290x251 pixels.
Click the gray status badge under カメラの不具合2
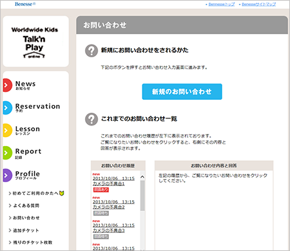pyautogui.click(x=101, y=213)
